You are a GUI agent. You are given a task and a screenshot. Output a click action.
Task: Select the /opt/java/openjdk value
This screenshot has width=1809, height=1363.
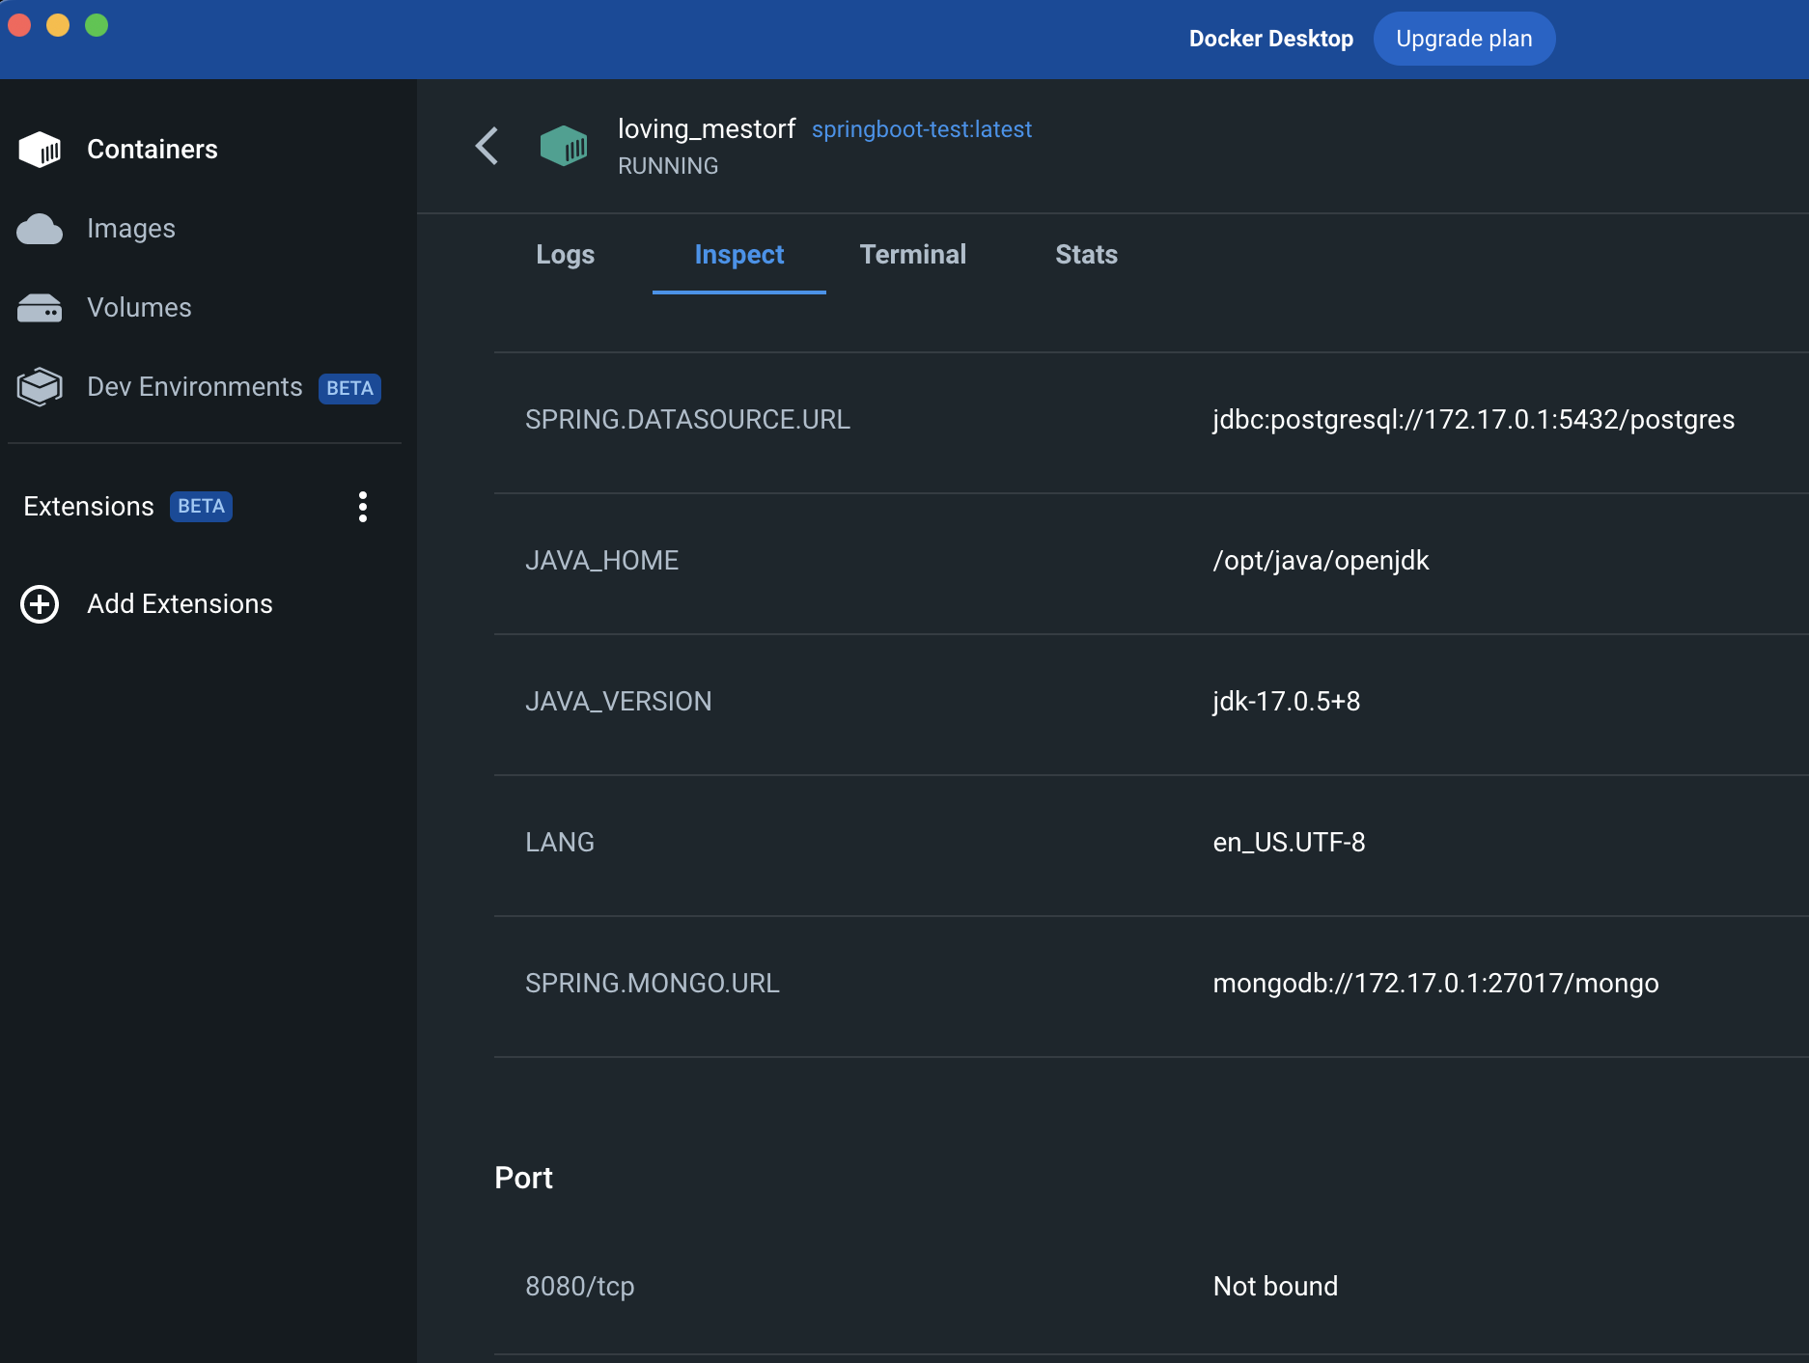tap(1321, 561)
